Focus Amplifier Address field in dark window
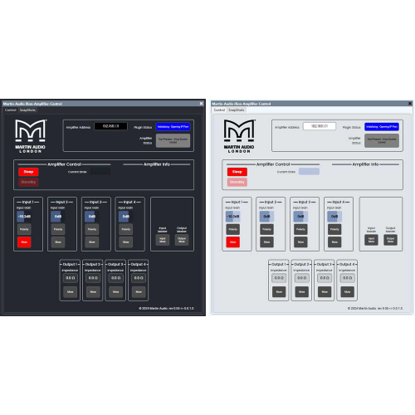The height and width of the screenshot is (415, 415). tap(110, 126)
